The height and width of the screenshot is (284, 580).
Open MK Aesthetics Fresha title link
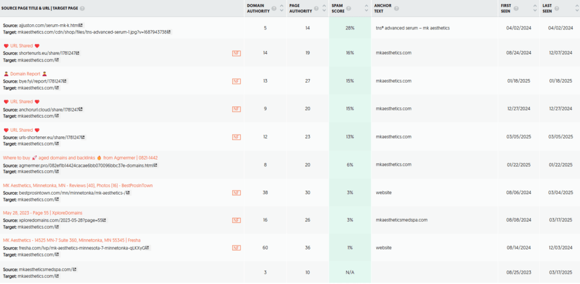72,240
